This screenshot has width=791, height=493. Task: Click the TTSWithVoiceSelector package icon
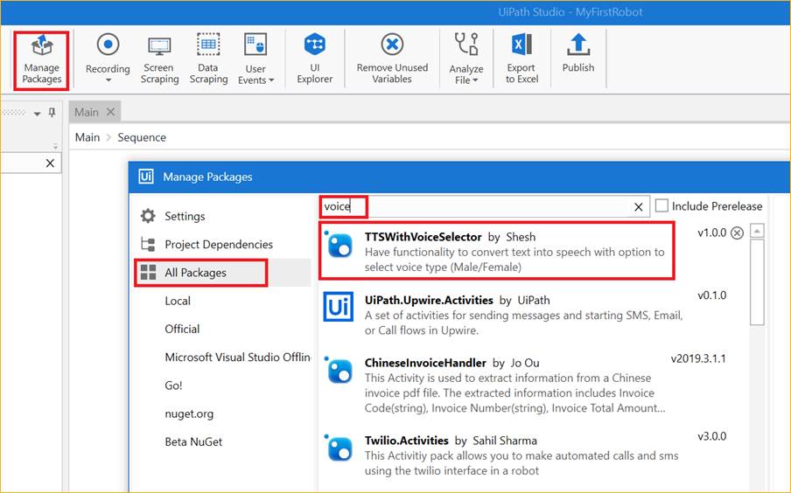click(339, 245)
